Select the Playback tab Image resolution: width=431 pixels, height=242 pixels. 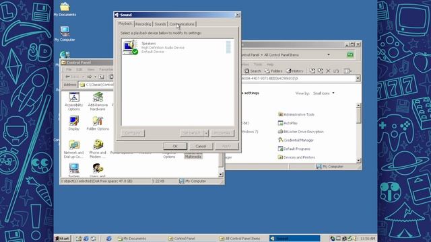coord(125,24)
